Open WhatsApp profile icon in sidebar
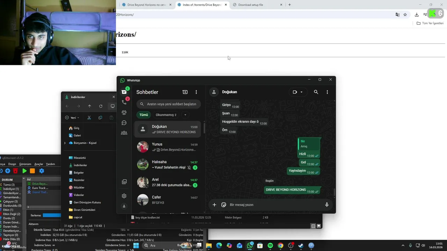This screenshot has width=447, height=251. click(124, 206)
